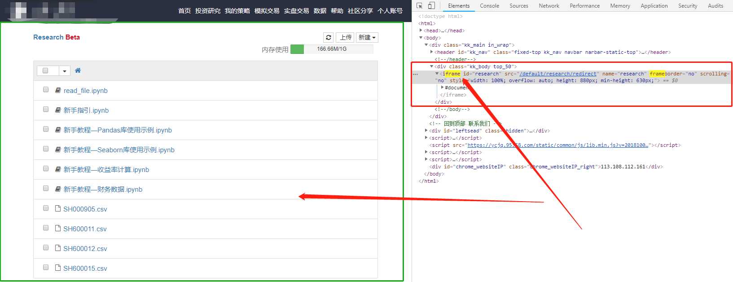Viewport: 733px width, 282px height.
Task: Open the Memory tab
Action: [x=620, y=6]
